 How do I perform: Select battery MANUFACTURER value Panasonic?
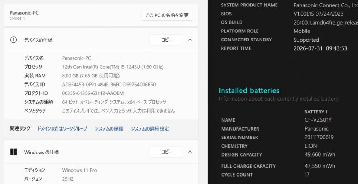316,128
